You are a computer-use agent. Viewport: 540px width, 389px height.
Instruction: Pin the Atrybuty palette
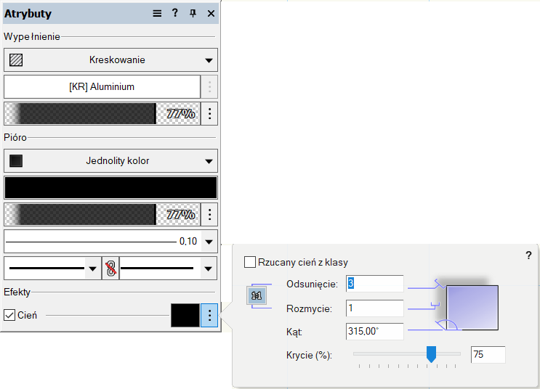(x=193, y=14)
